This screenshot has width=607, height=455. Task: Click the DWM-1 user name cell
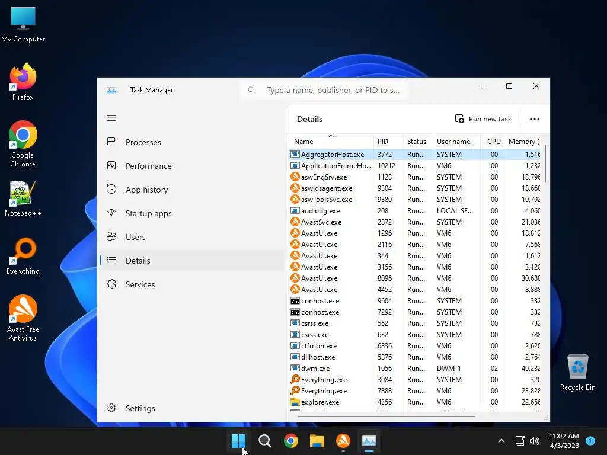(449, 369)
